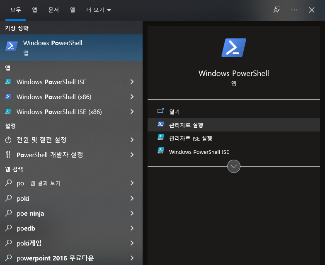Screen dimensions: 325x265
Task: Open Windows PowerShell (x86) search result
Action: [71, 97]
